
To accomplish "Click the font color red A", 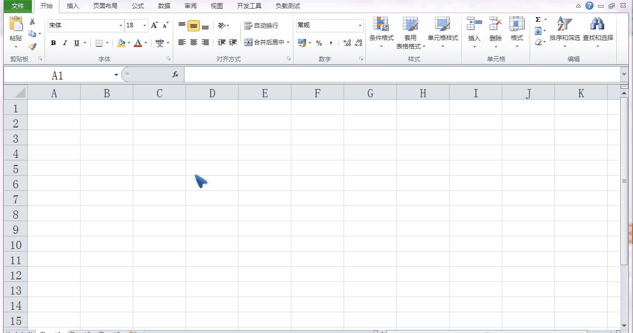I will coord(138,43).
